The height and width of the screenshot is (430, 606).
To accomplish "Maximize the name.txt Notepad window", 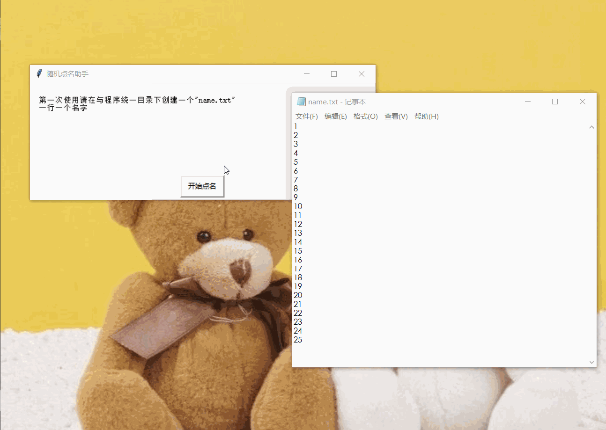I will tap(555, 102).
